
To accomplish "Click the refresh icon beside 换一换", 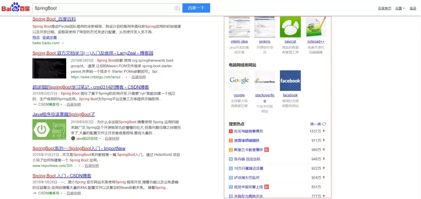I will tap(324, 124).
